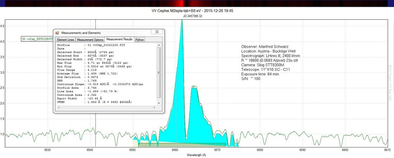Switch to the Element Lines tab
Image resolution: width=394 pixels, height=158 pixels.
coord(66,40)
